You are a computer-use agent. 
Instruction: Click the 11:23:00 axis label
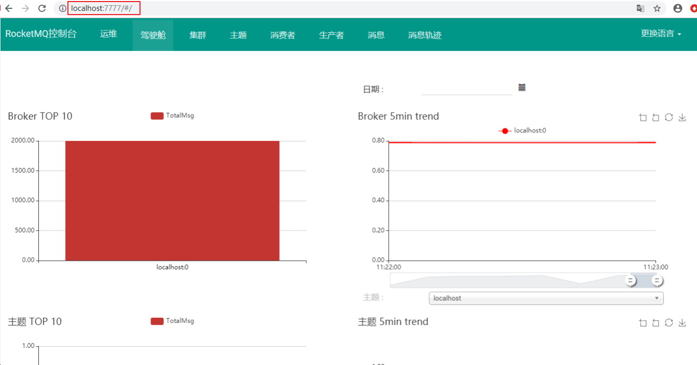pyautogui.click(x=656, y=267)
